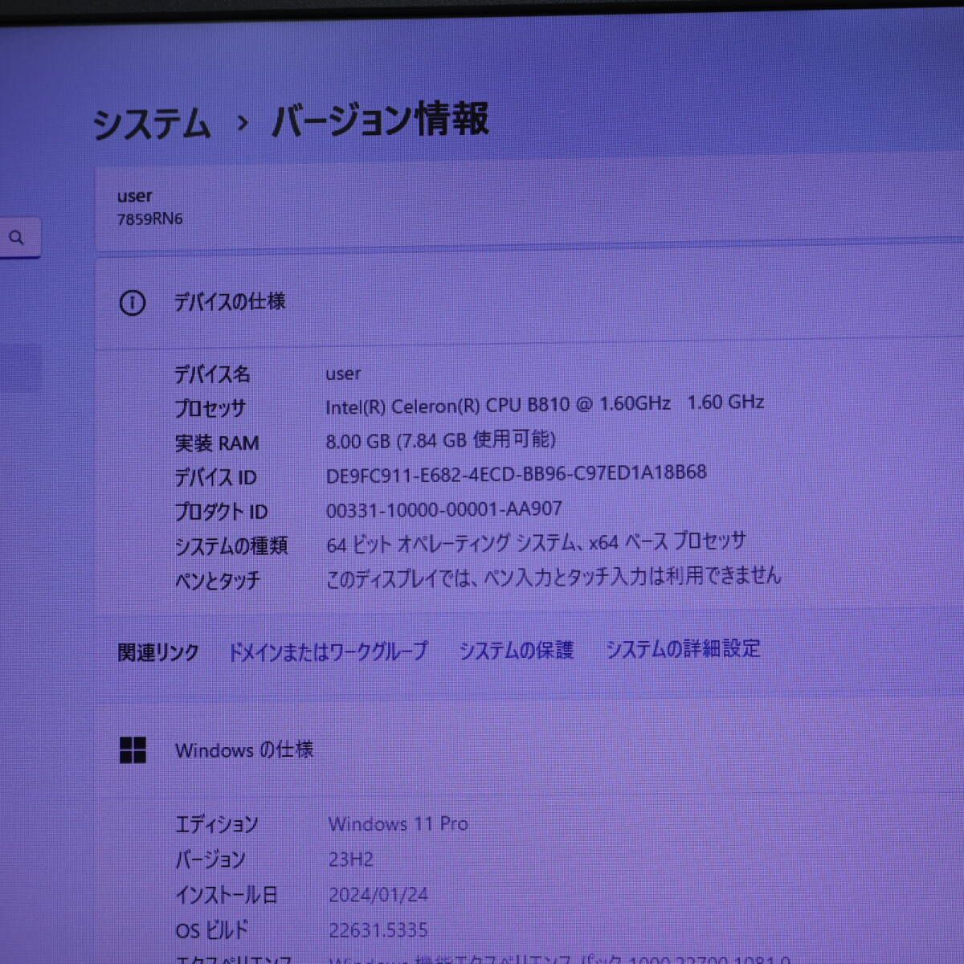Click the プロセッサ label

click(x=210, y=409)
